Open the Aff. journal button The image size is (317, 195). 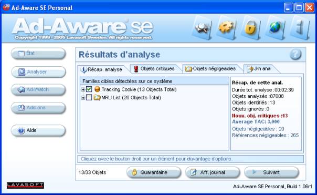point(213,172)
